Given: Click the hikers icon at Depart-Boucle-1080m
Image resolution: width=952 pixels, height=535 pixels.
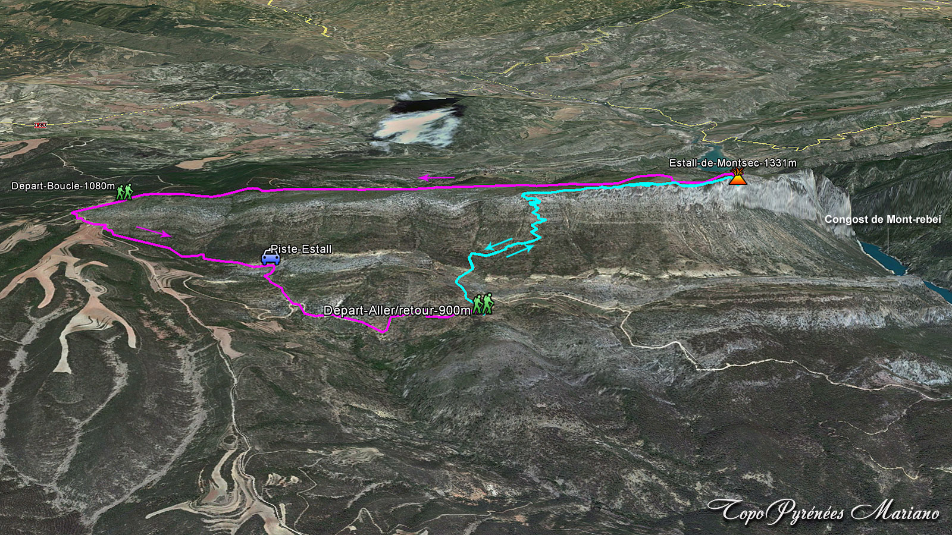Looking at the screenshot, I should point(124,192).
